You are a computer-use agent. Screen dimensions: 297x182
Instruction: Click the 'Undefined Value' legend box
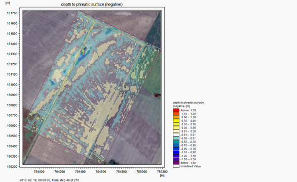(176, 166)
